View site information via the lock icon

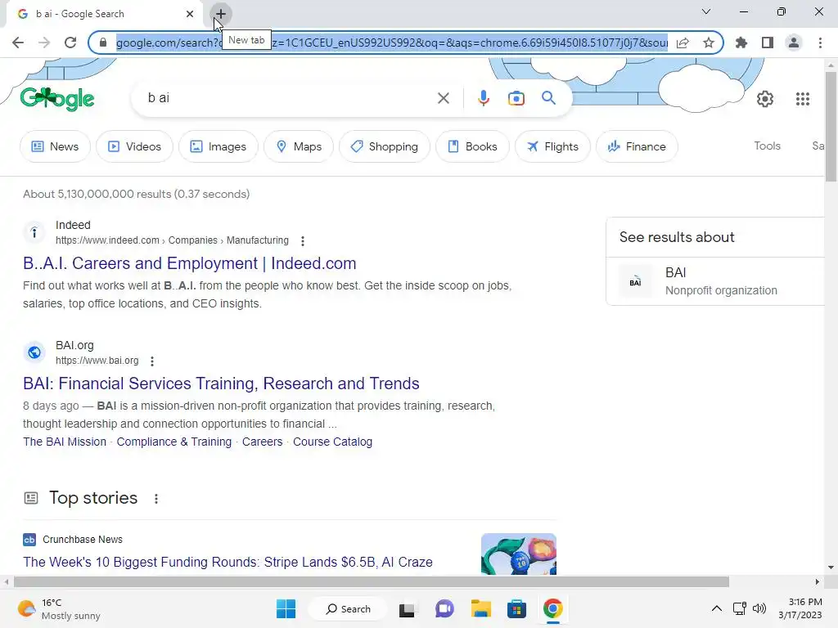[104, 43]
